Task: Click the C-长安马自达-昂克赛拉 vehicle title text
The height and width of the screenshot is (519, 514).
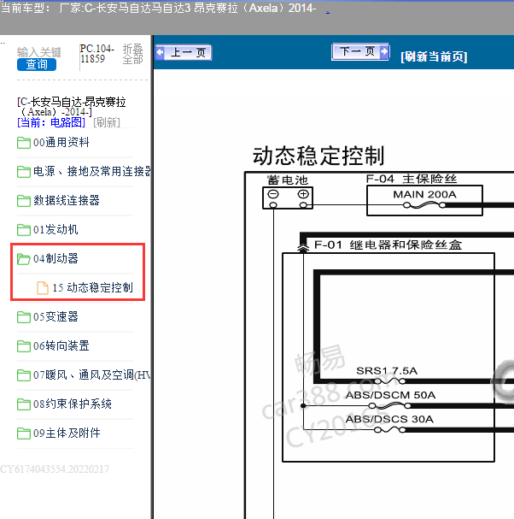Action: (72, 107)
